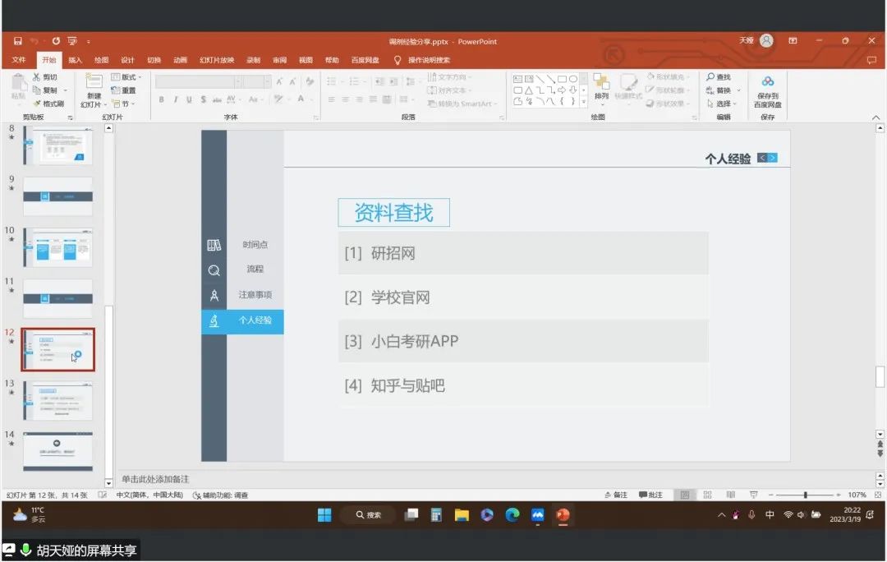
Task: Expand the Select (选择) dropdown
Action: pyautogui.click(x=723, y=104)
